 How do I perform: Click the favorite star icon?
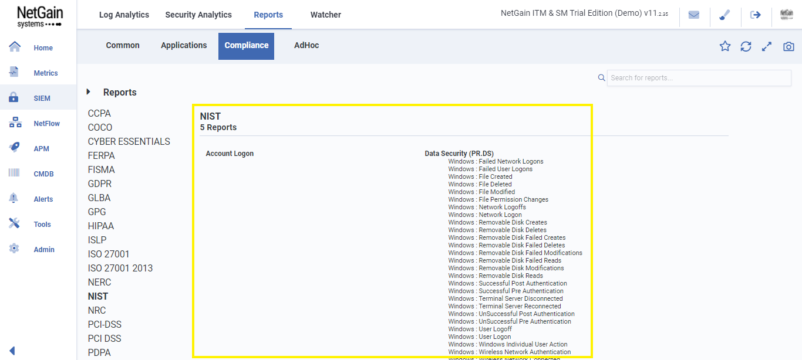(725, 46)
